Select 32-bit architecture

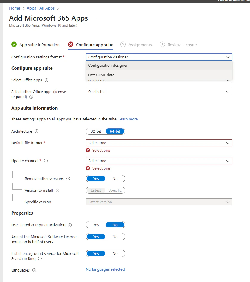(x=96, y=131)
